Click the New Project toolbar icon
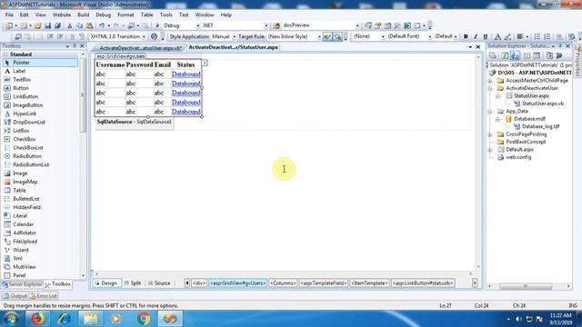This screenshot has width=582, height=327. (x=8, y=25)
